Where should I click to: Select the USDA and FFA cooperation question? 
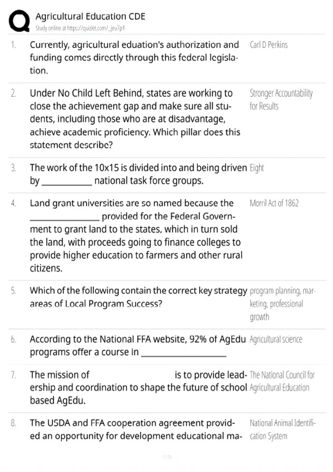coord(136,430)
